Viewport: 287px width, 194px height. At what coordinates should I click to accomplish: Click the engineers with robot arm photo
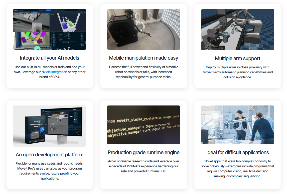point(238,125)
